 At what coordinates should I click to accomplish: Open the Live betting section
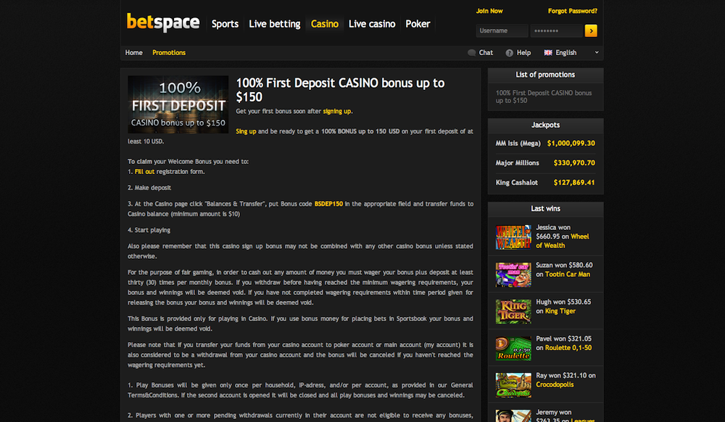[x=274, y=24]
